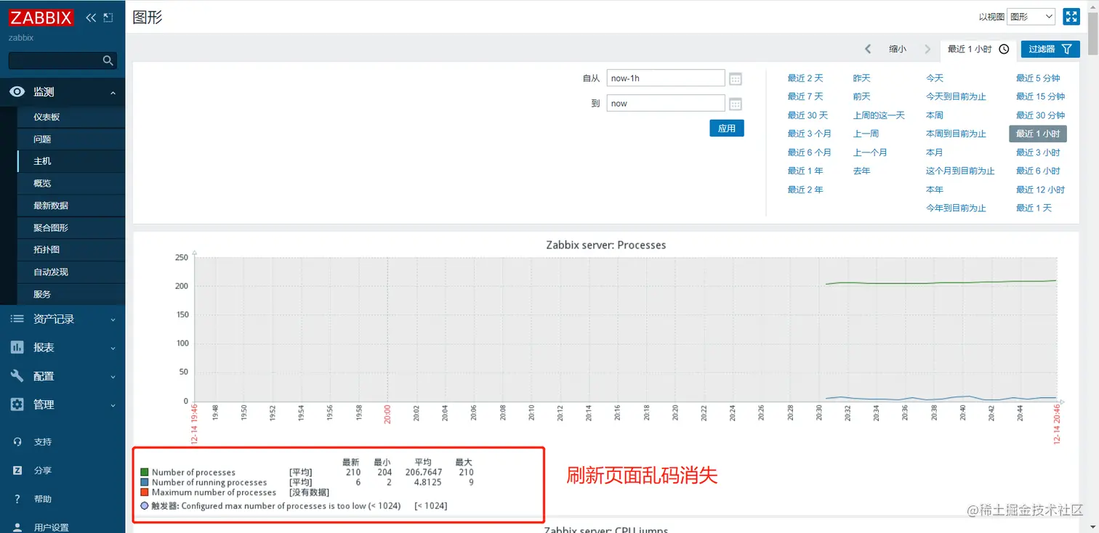
Task: Click the ZABBIX logo
Action: [41, 18]
